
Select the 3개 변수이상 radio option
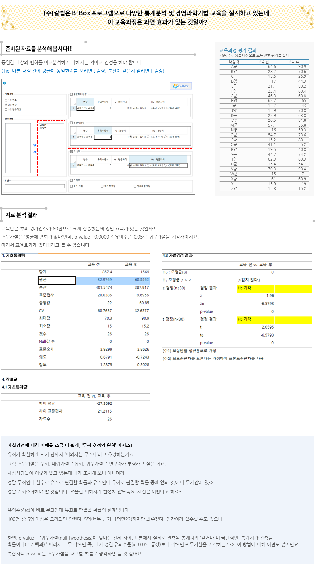6,110
